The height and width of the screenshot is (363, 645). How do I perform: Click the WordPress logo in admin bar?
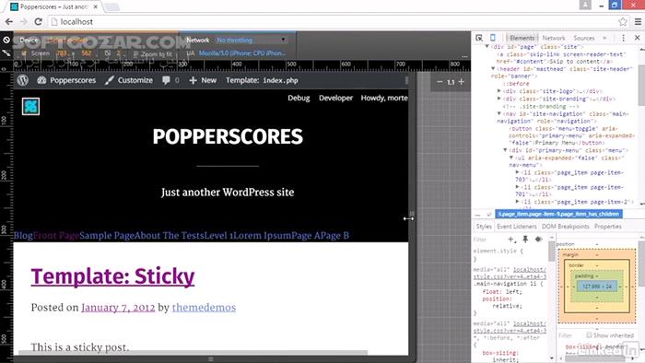pyautogui.click(x=23, y=80)
